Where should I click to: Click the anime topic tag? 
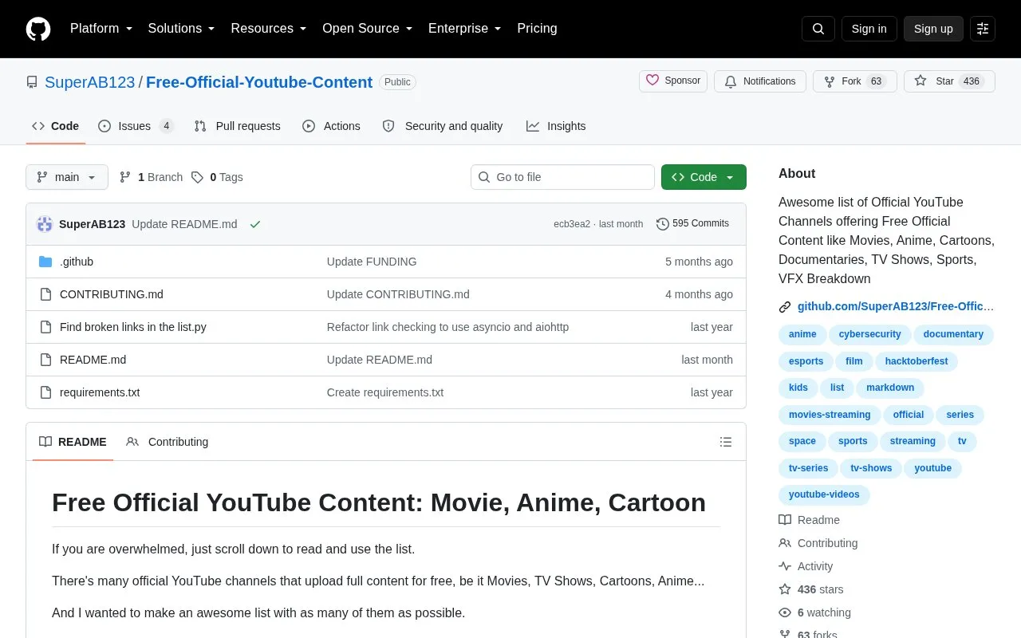point(802,334)
